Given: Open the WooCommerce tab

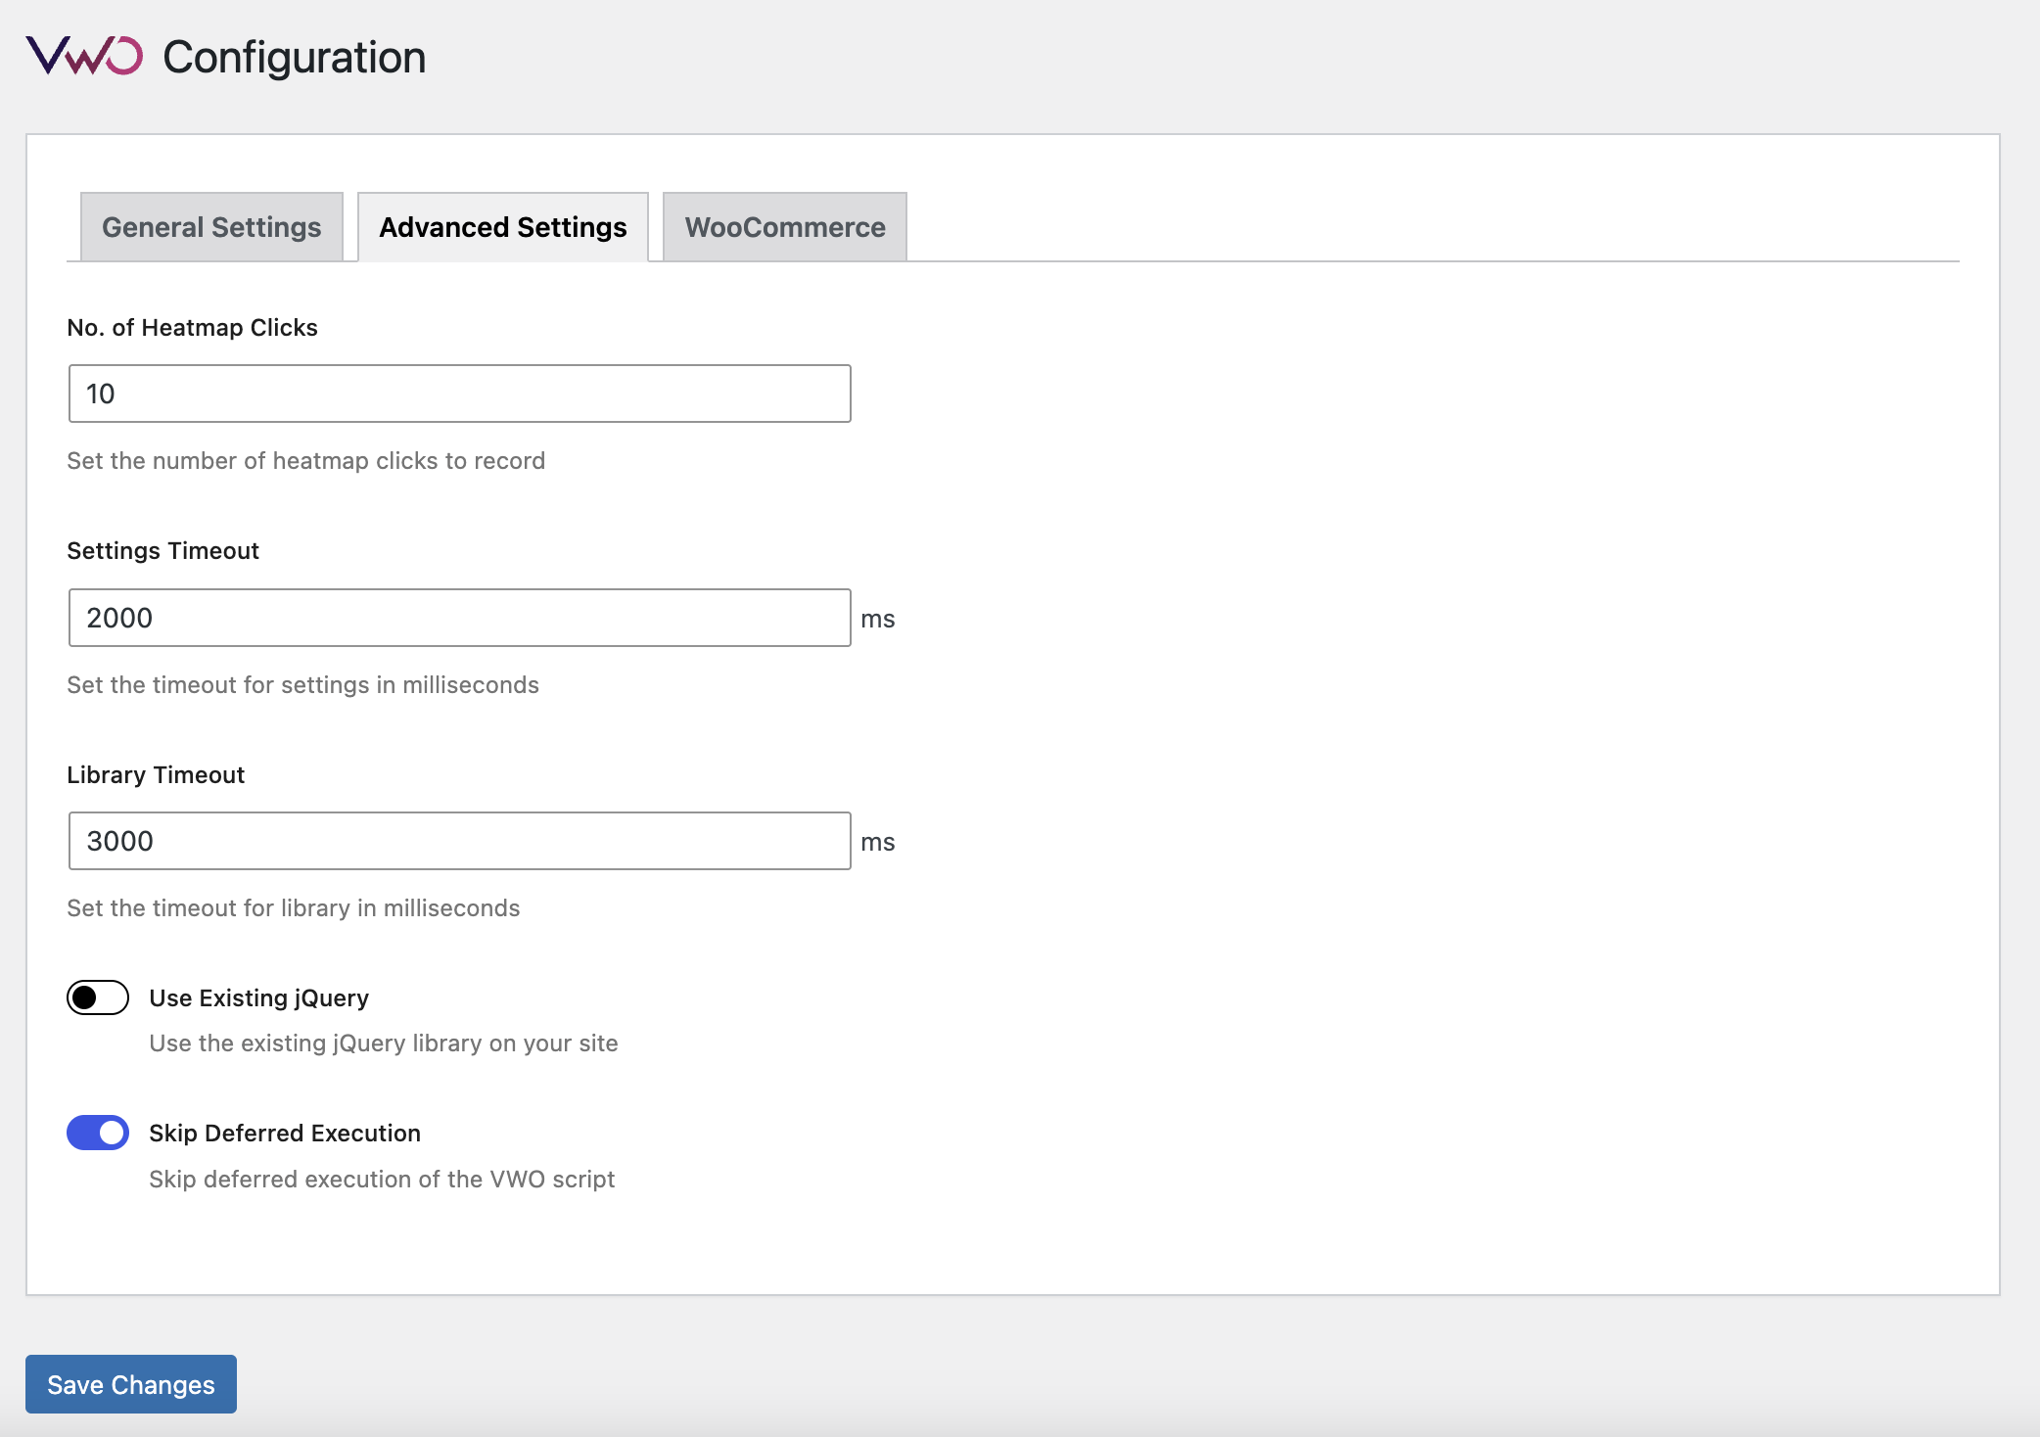Looking at the screenshot, I should pyautogui.click(x=784, y=227).
